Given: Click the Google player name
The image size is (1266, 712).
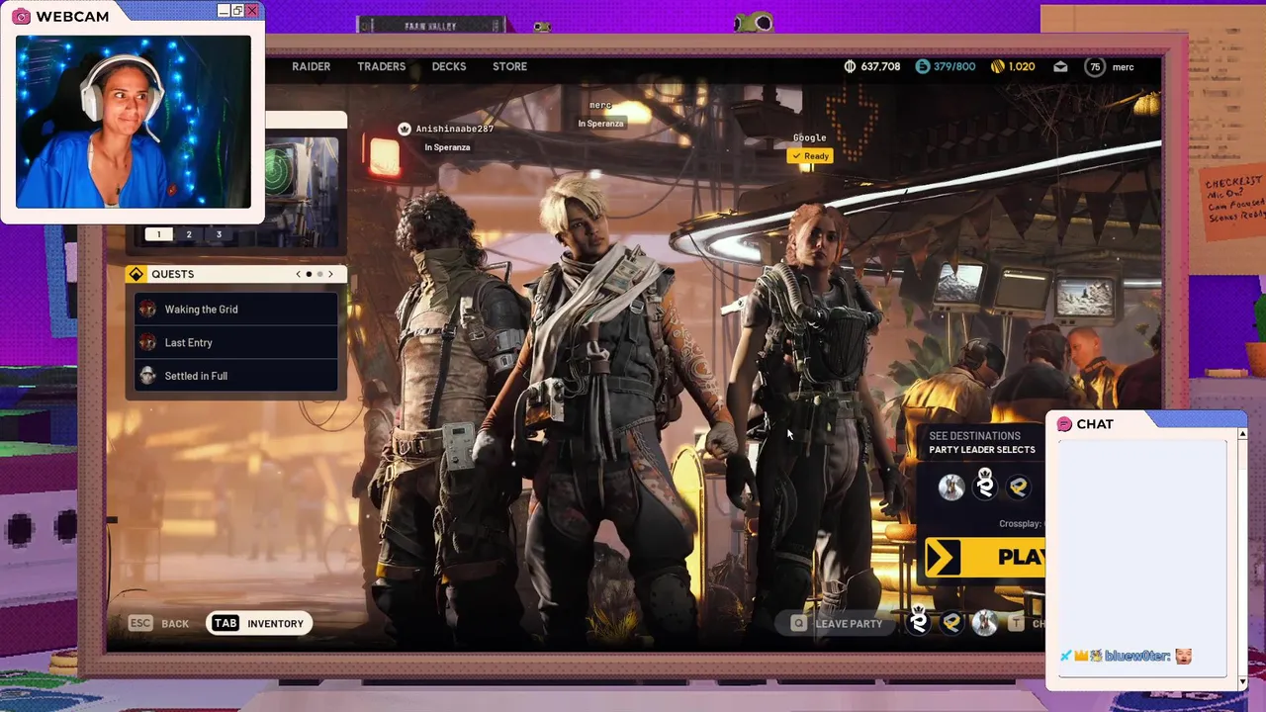Looking at the screenshot, I should (809, 137).
